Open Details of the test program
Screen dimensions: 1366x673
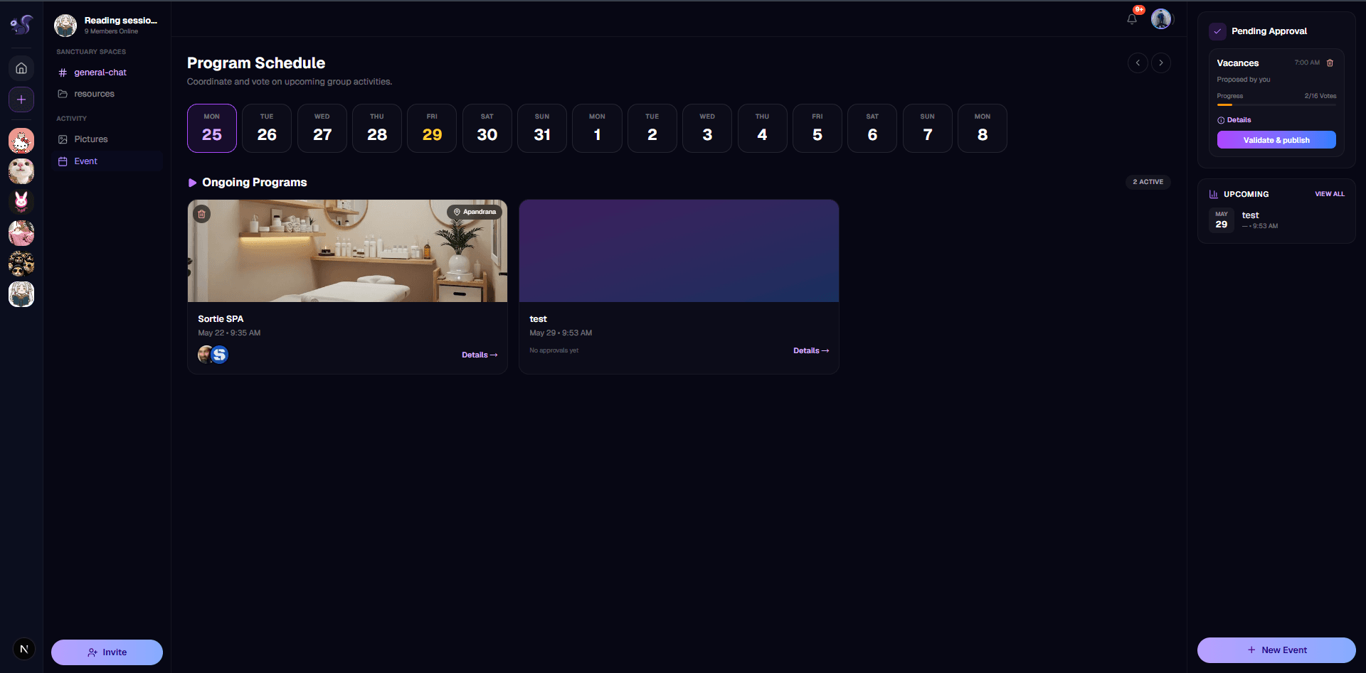click(811, 350)
